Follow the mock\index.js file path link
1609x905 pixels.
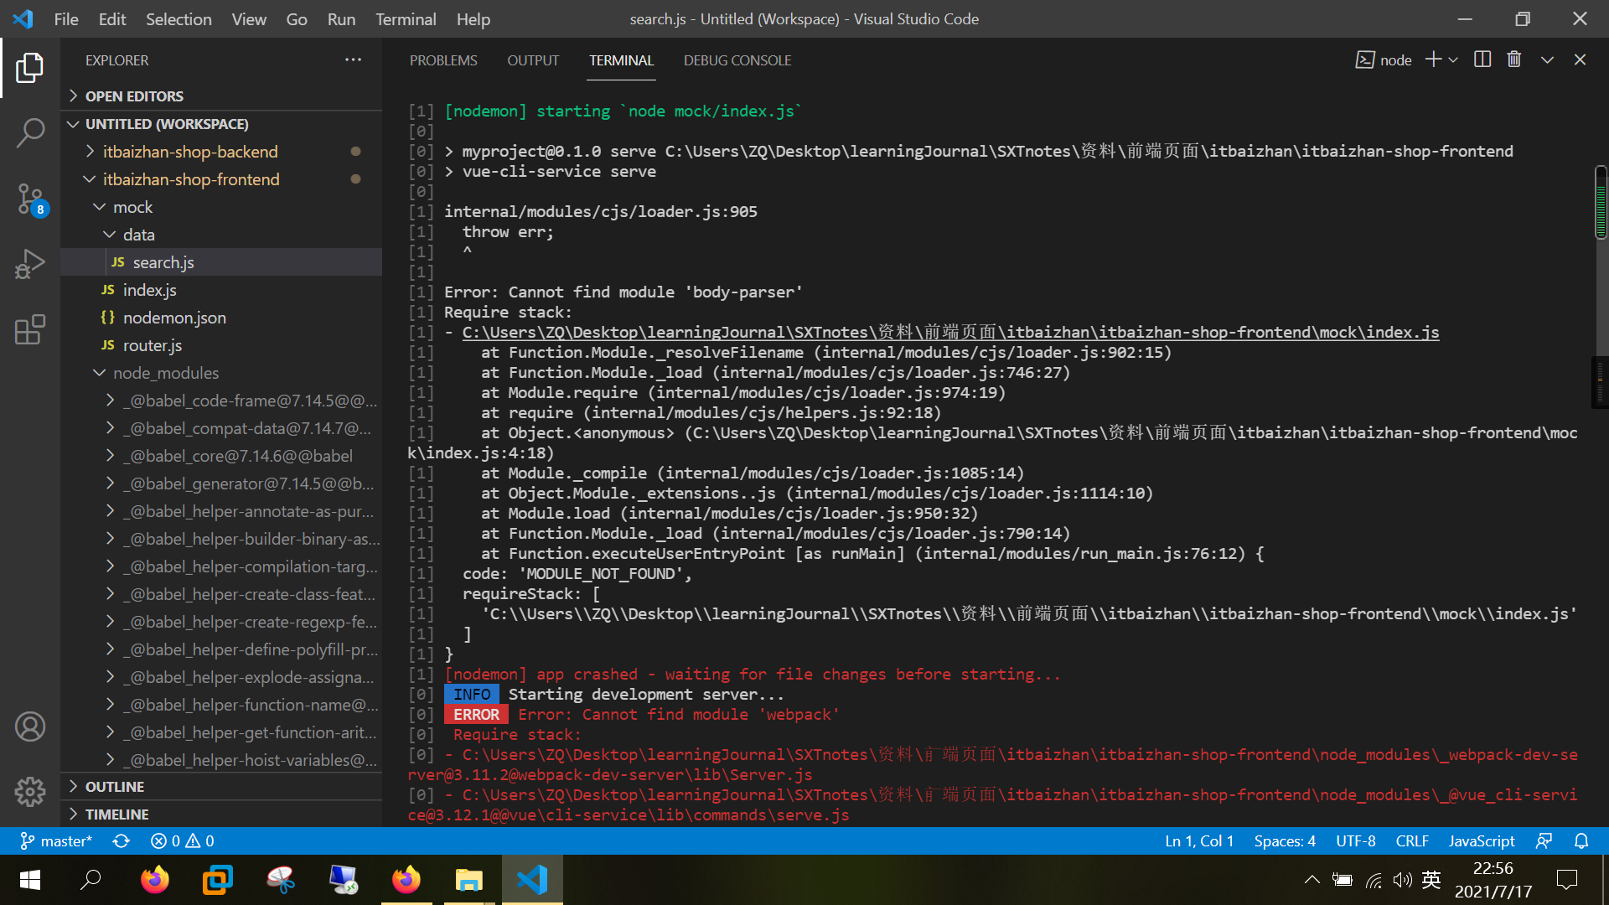(950, 332)
